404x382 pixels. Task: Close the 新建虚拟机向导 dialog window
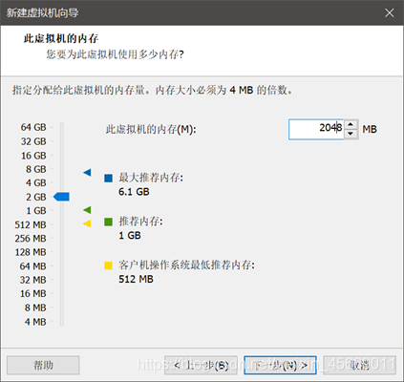(x=389, y=12)
